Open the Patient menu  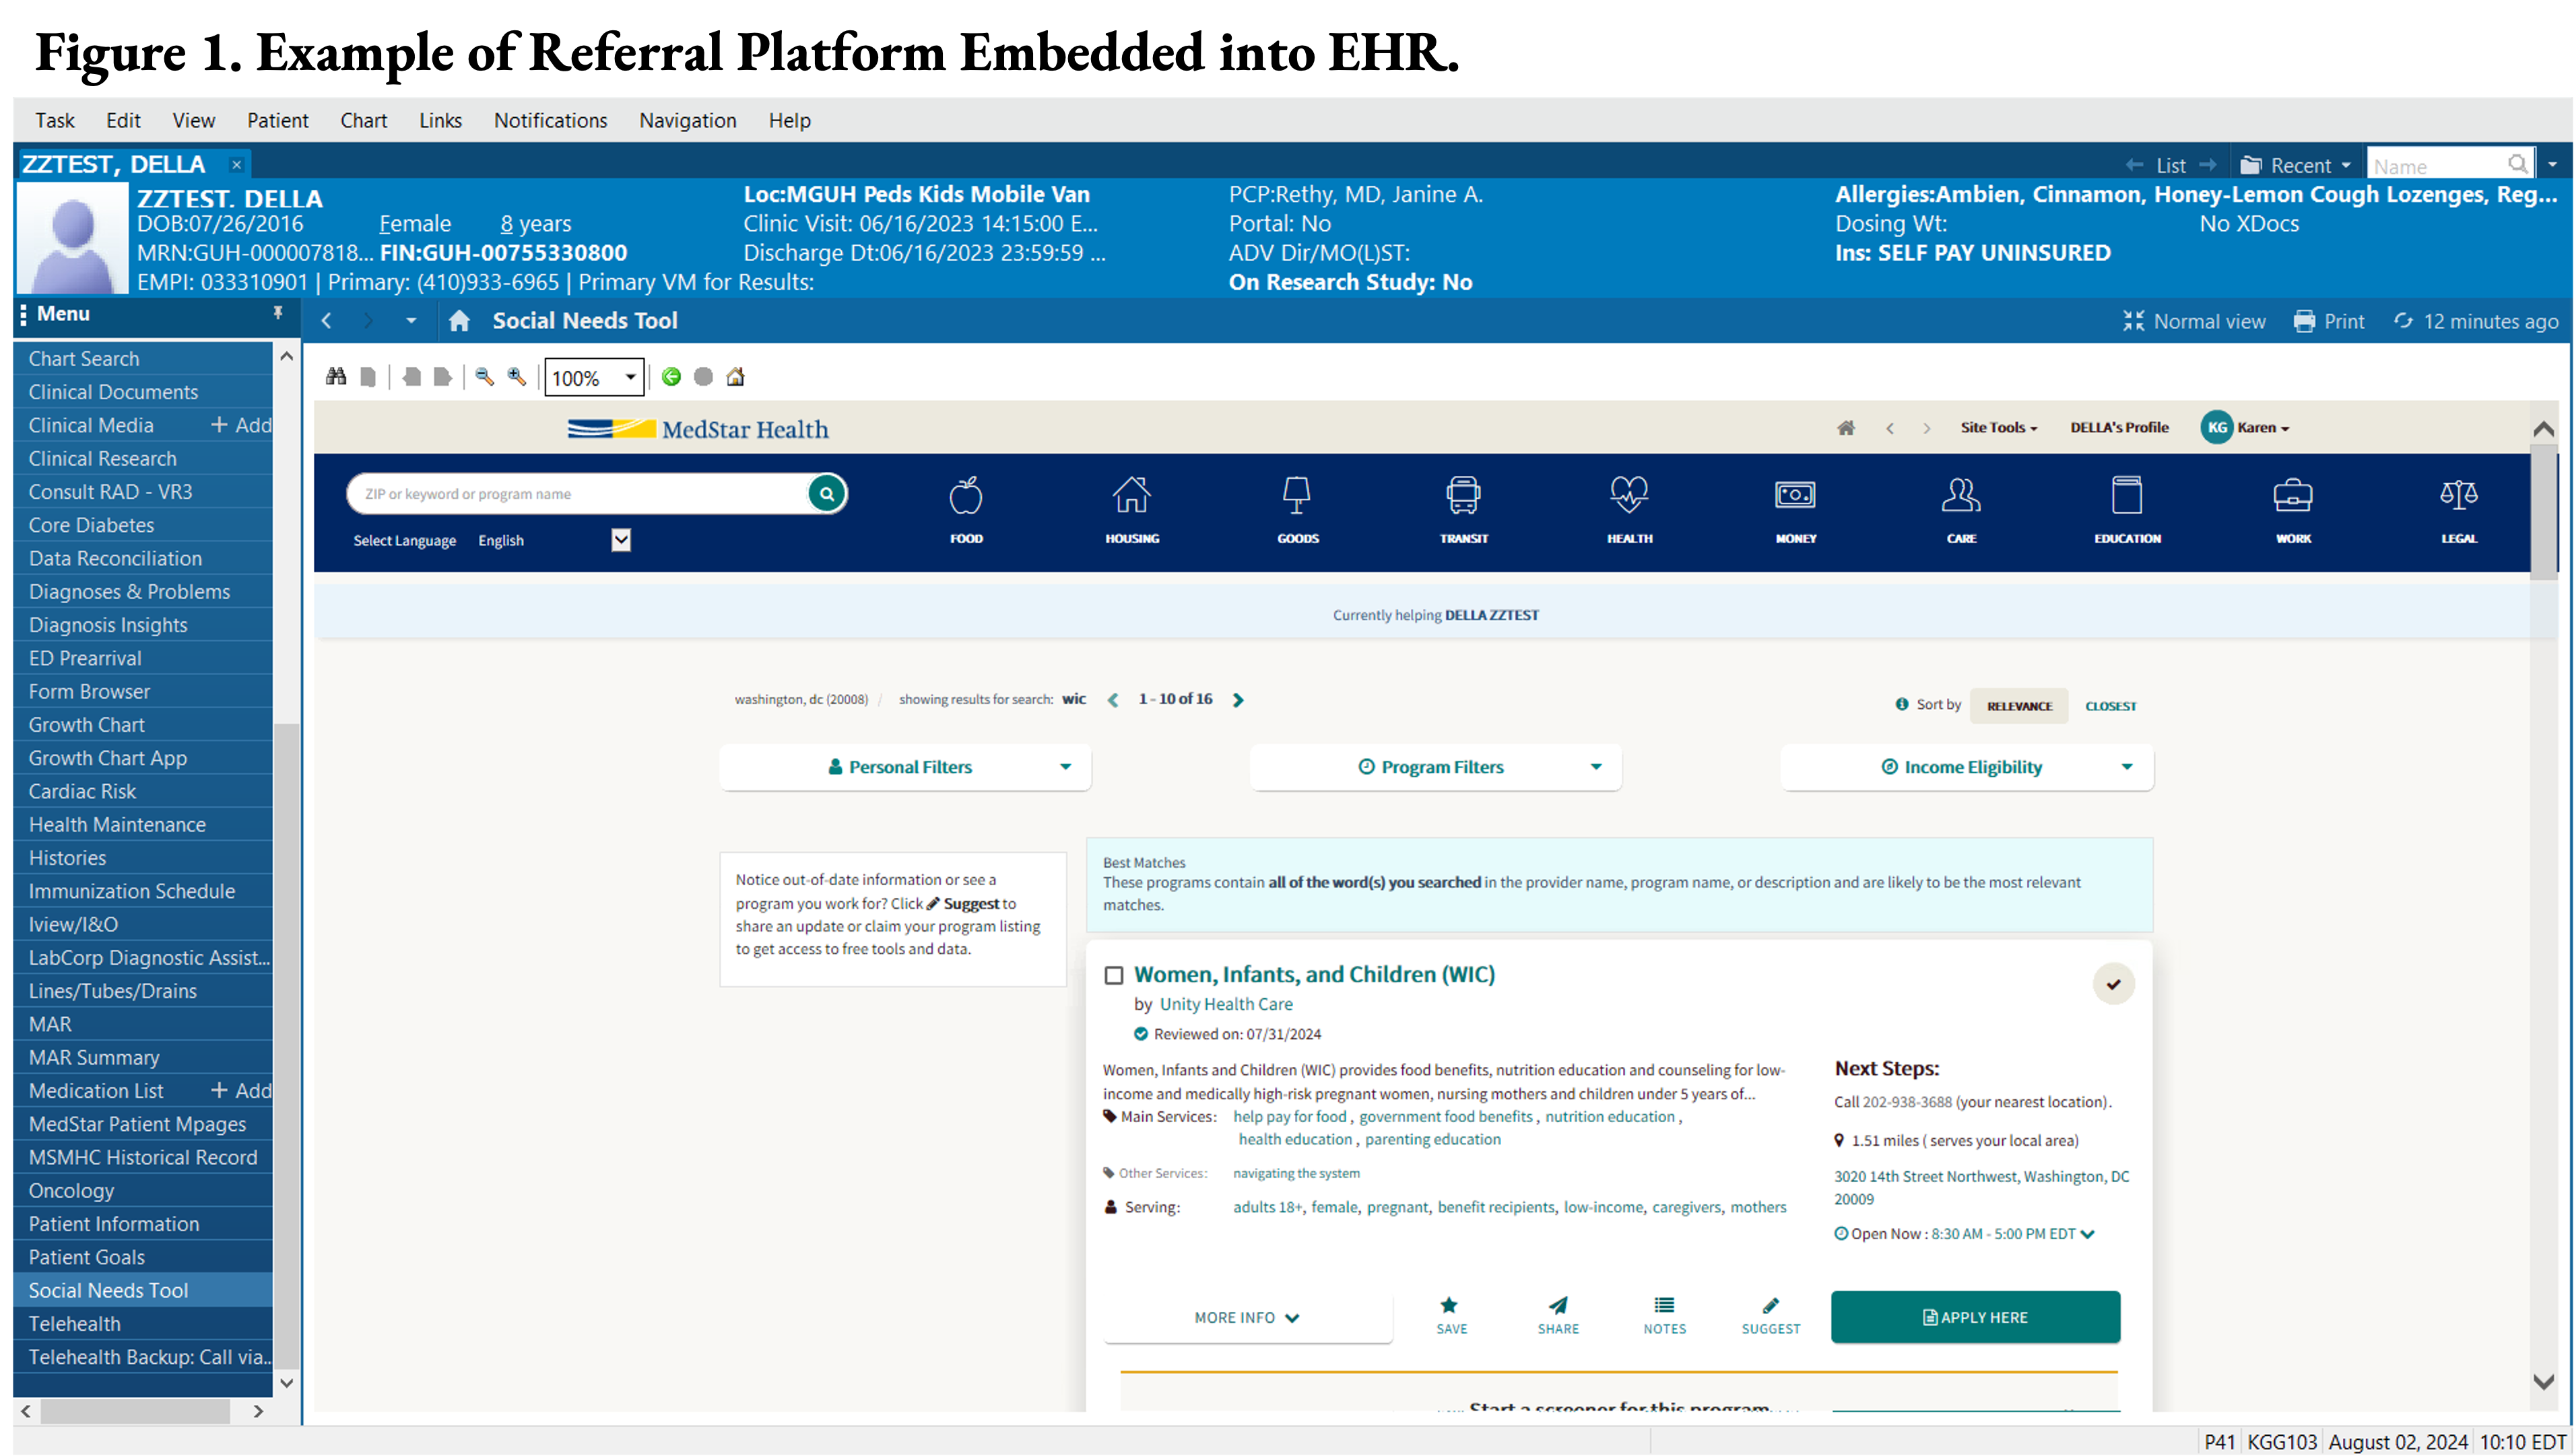(277, 120)
